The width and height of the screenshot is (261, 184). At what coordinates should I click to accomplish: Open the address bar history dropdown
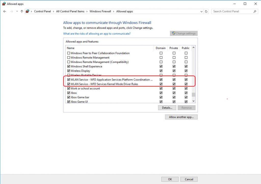tap(201, 11)
